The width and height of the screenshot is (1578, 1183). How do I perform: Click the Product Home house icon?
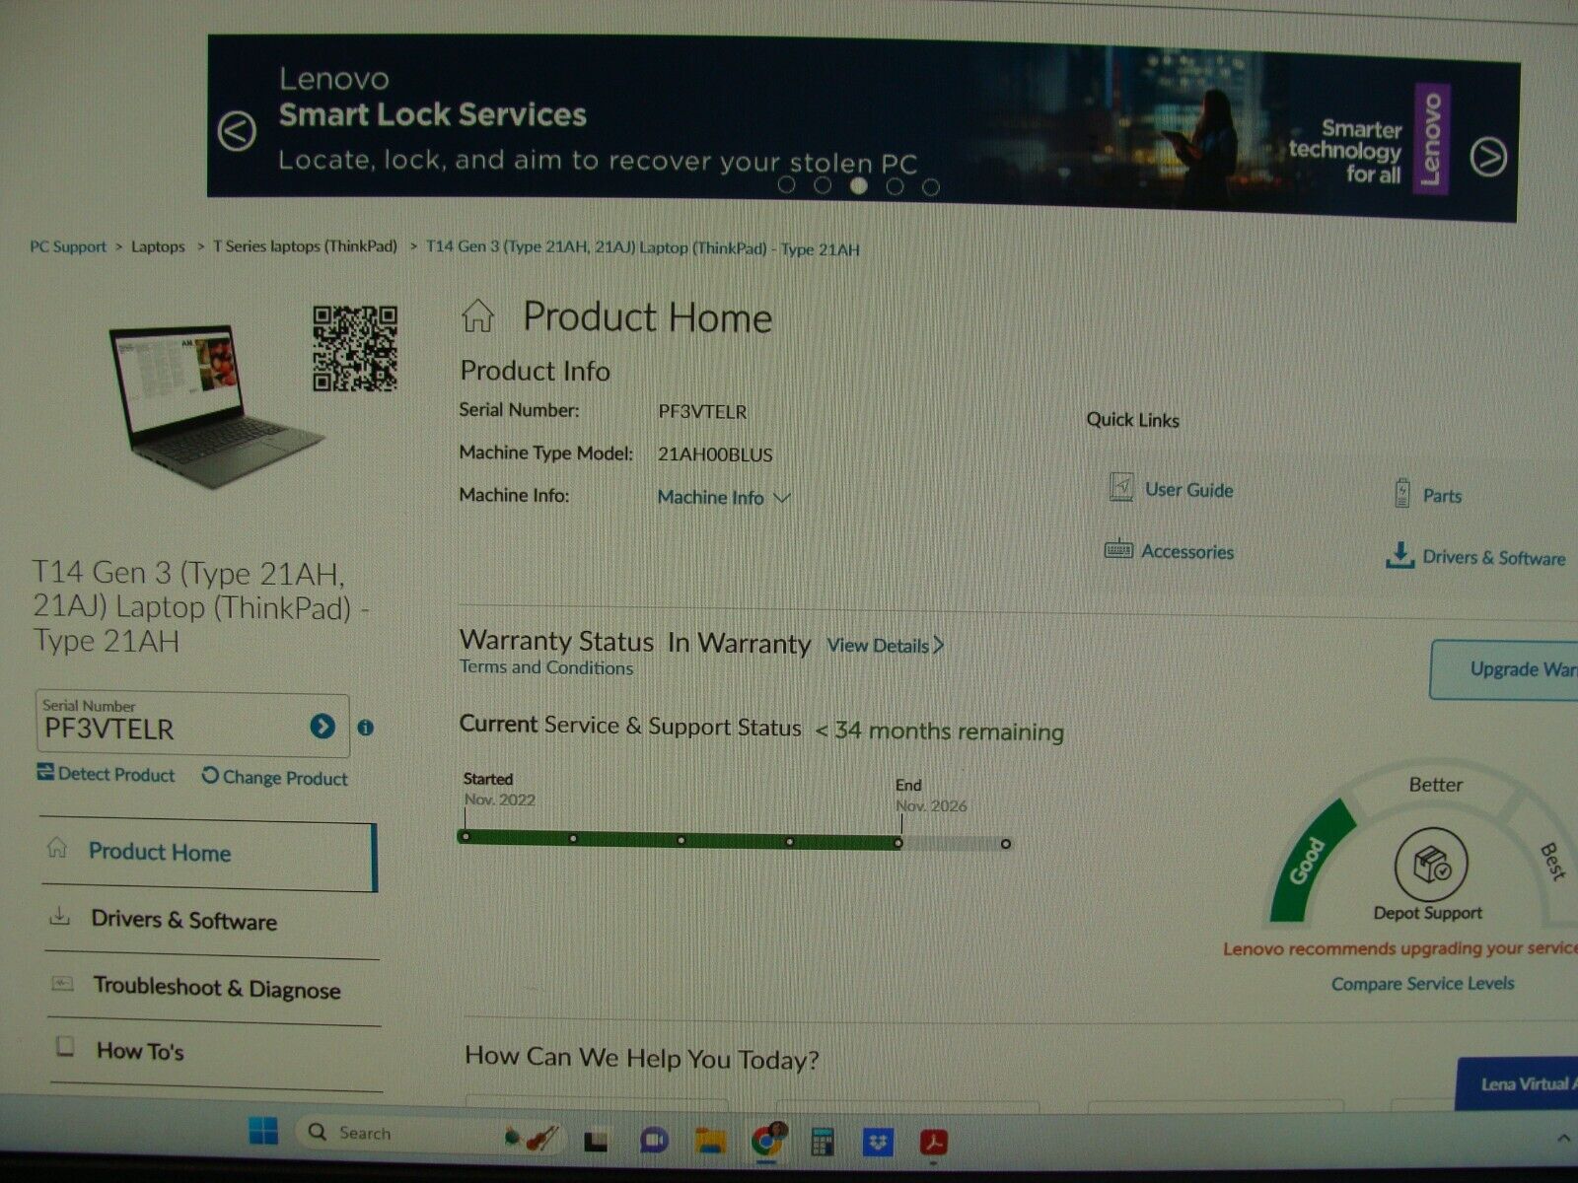[x=478, y=315]
